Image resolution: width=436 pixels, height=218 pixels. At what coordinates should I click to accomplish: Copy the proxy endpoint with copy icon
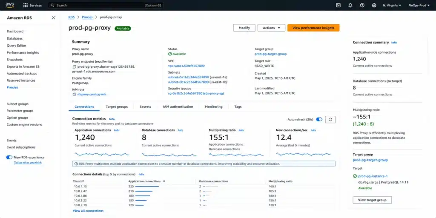(x=74, y=67)
